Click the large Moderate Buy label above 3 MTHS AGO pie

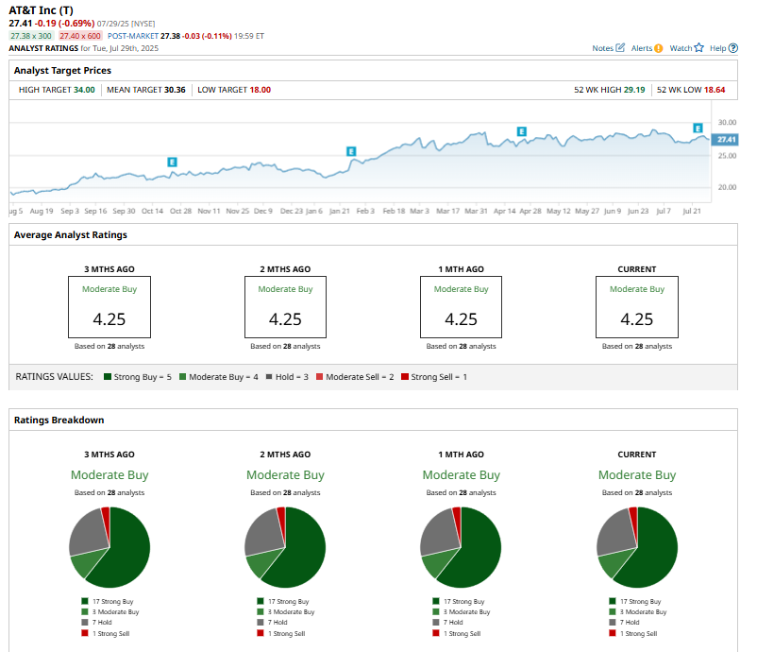click(109, 475)
